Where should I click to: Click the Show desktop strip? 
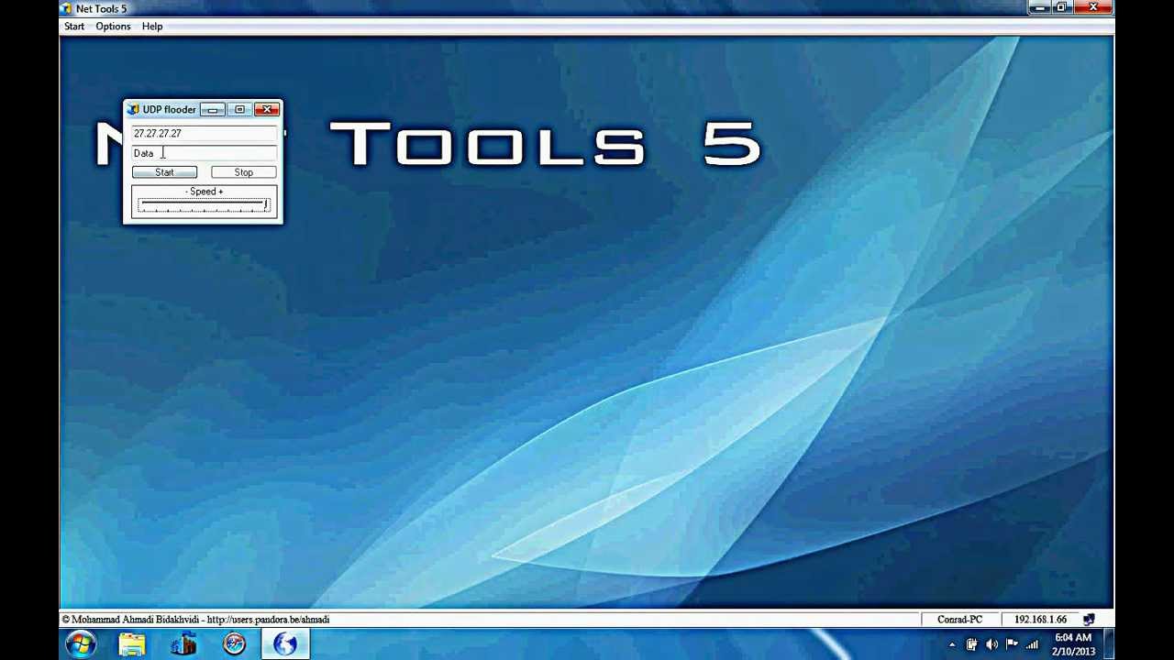pyautogui.click(x=1108, y=644)
